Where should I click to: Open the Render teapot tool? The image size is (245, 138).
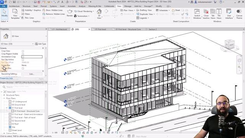70,13
